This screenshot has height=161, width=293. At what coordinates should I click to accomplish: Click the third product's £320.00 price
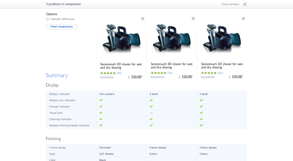point(236,77)
